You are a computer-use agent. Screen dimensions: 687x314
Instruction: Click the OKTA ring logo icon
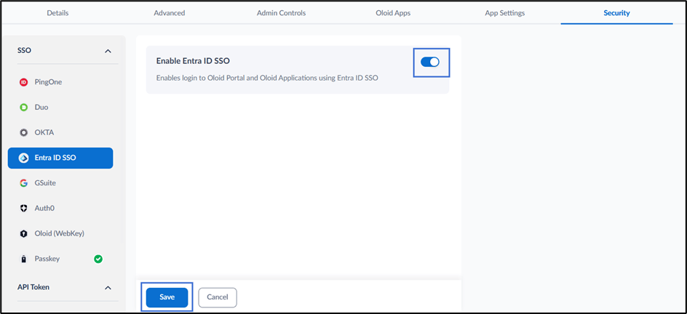click(x=24, y=132)
